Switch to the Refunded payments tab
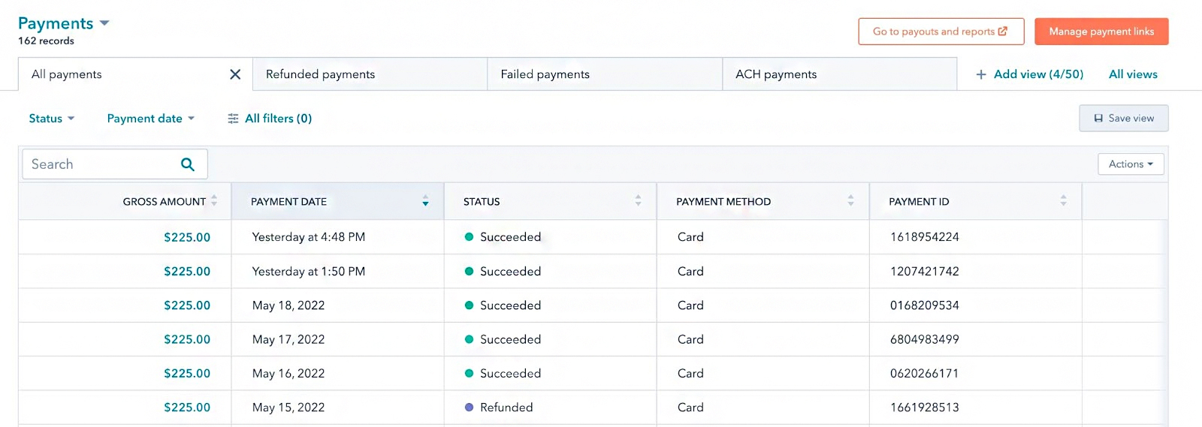1202x427 pixels. click(x=370, y=74)
